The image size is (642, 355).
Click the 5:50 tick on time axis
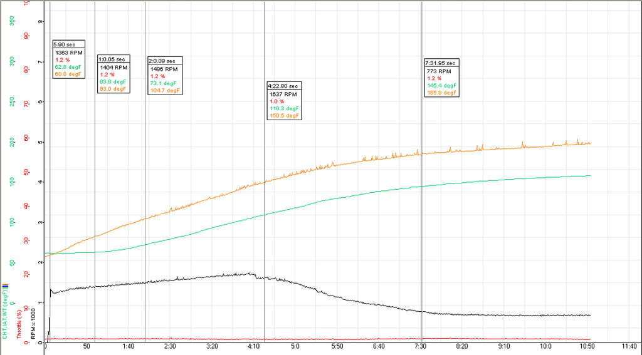(337, 346)
